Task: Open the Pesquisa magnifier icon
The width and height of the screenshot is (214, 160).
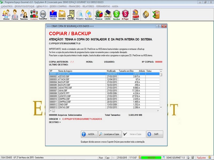Action: pos(80,15)
